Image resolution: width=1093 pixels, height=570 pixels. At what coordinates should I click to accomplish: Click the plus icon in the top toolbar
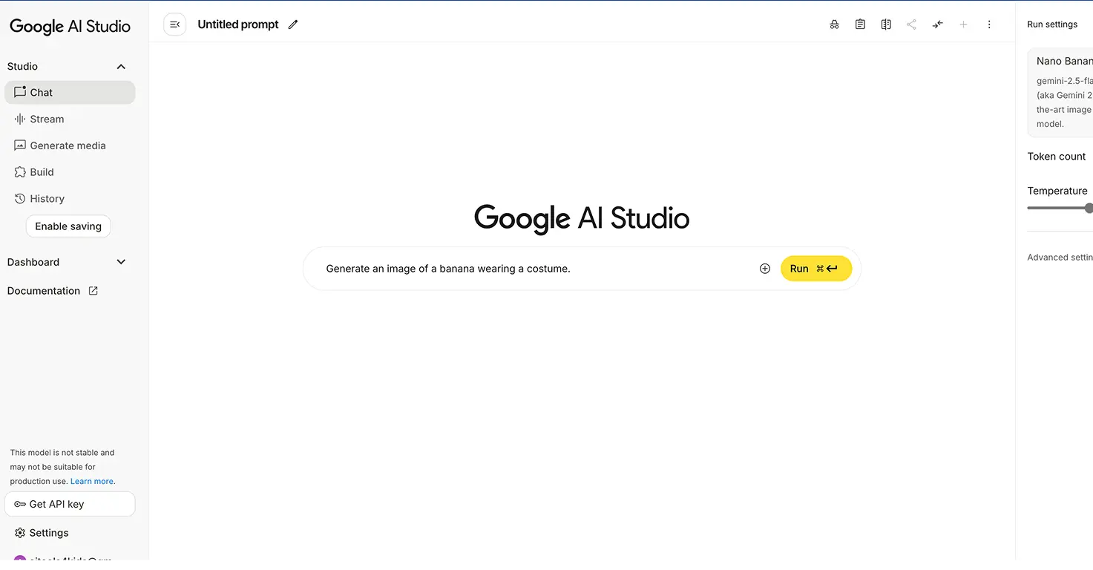(x=963, y=24)
